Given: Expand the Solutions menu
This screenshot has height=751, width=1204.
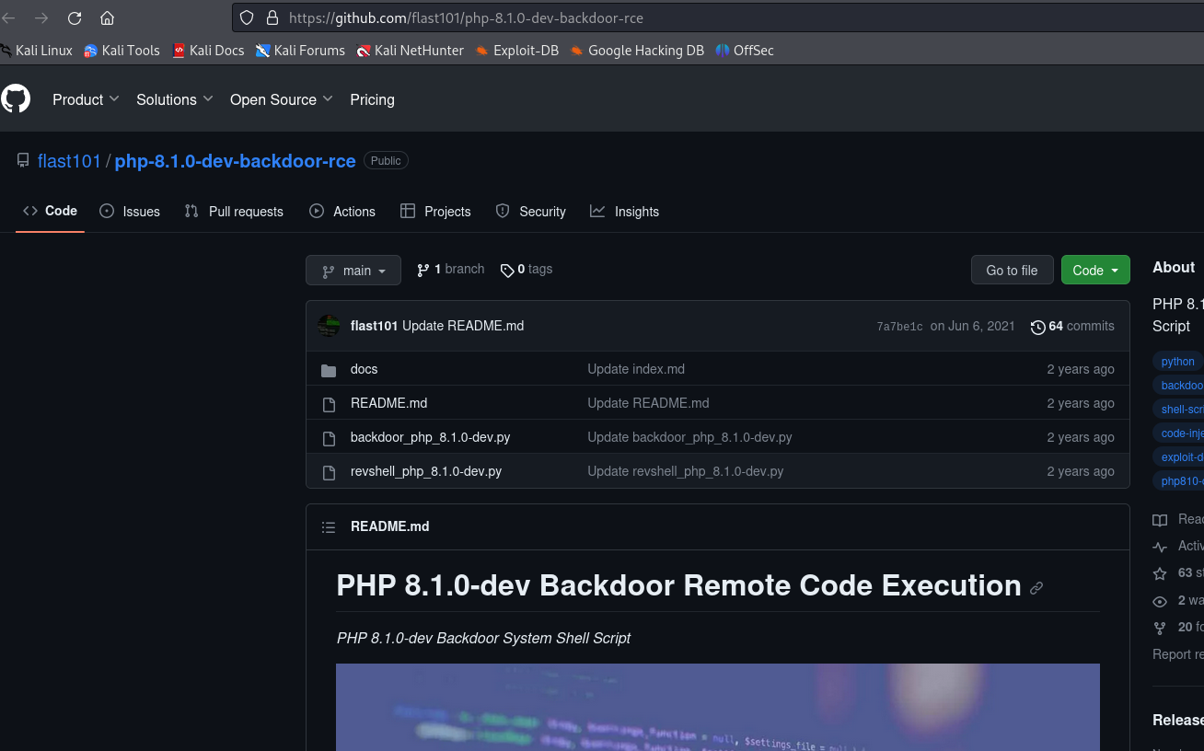Looking at the screenshot, I should tap(175, 99).
